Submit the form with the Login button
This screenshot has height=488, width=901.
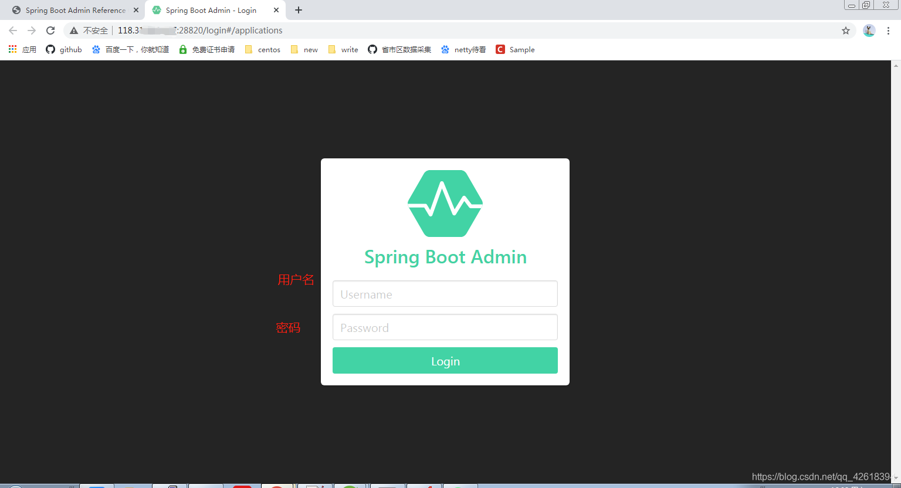point(445,361)
